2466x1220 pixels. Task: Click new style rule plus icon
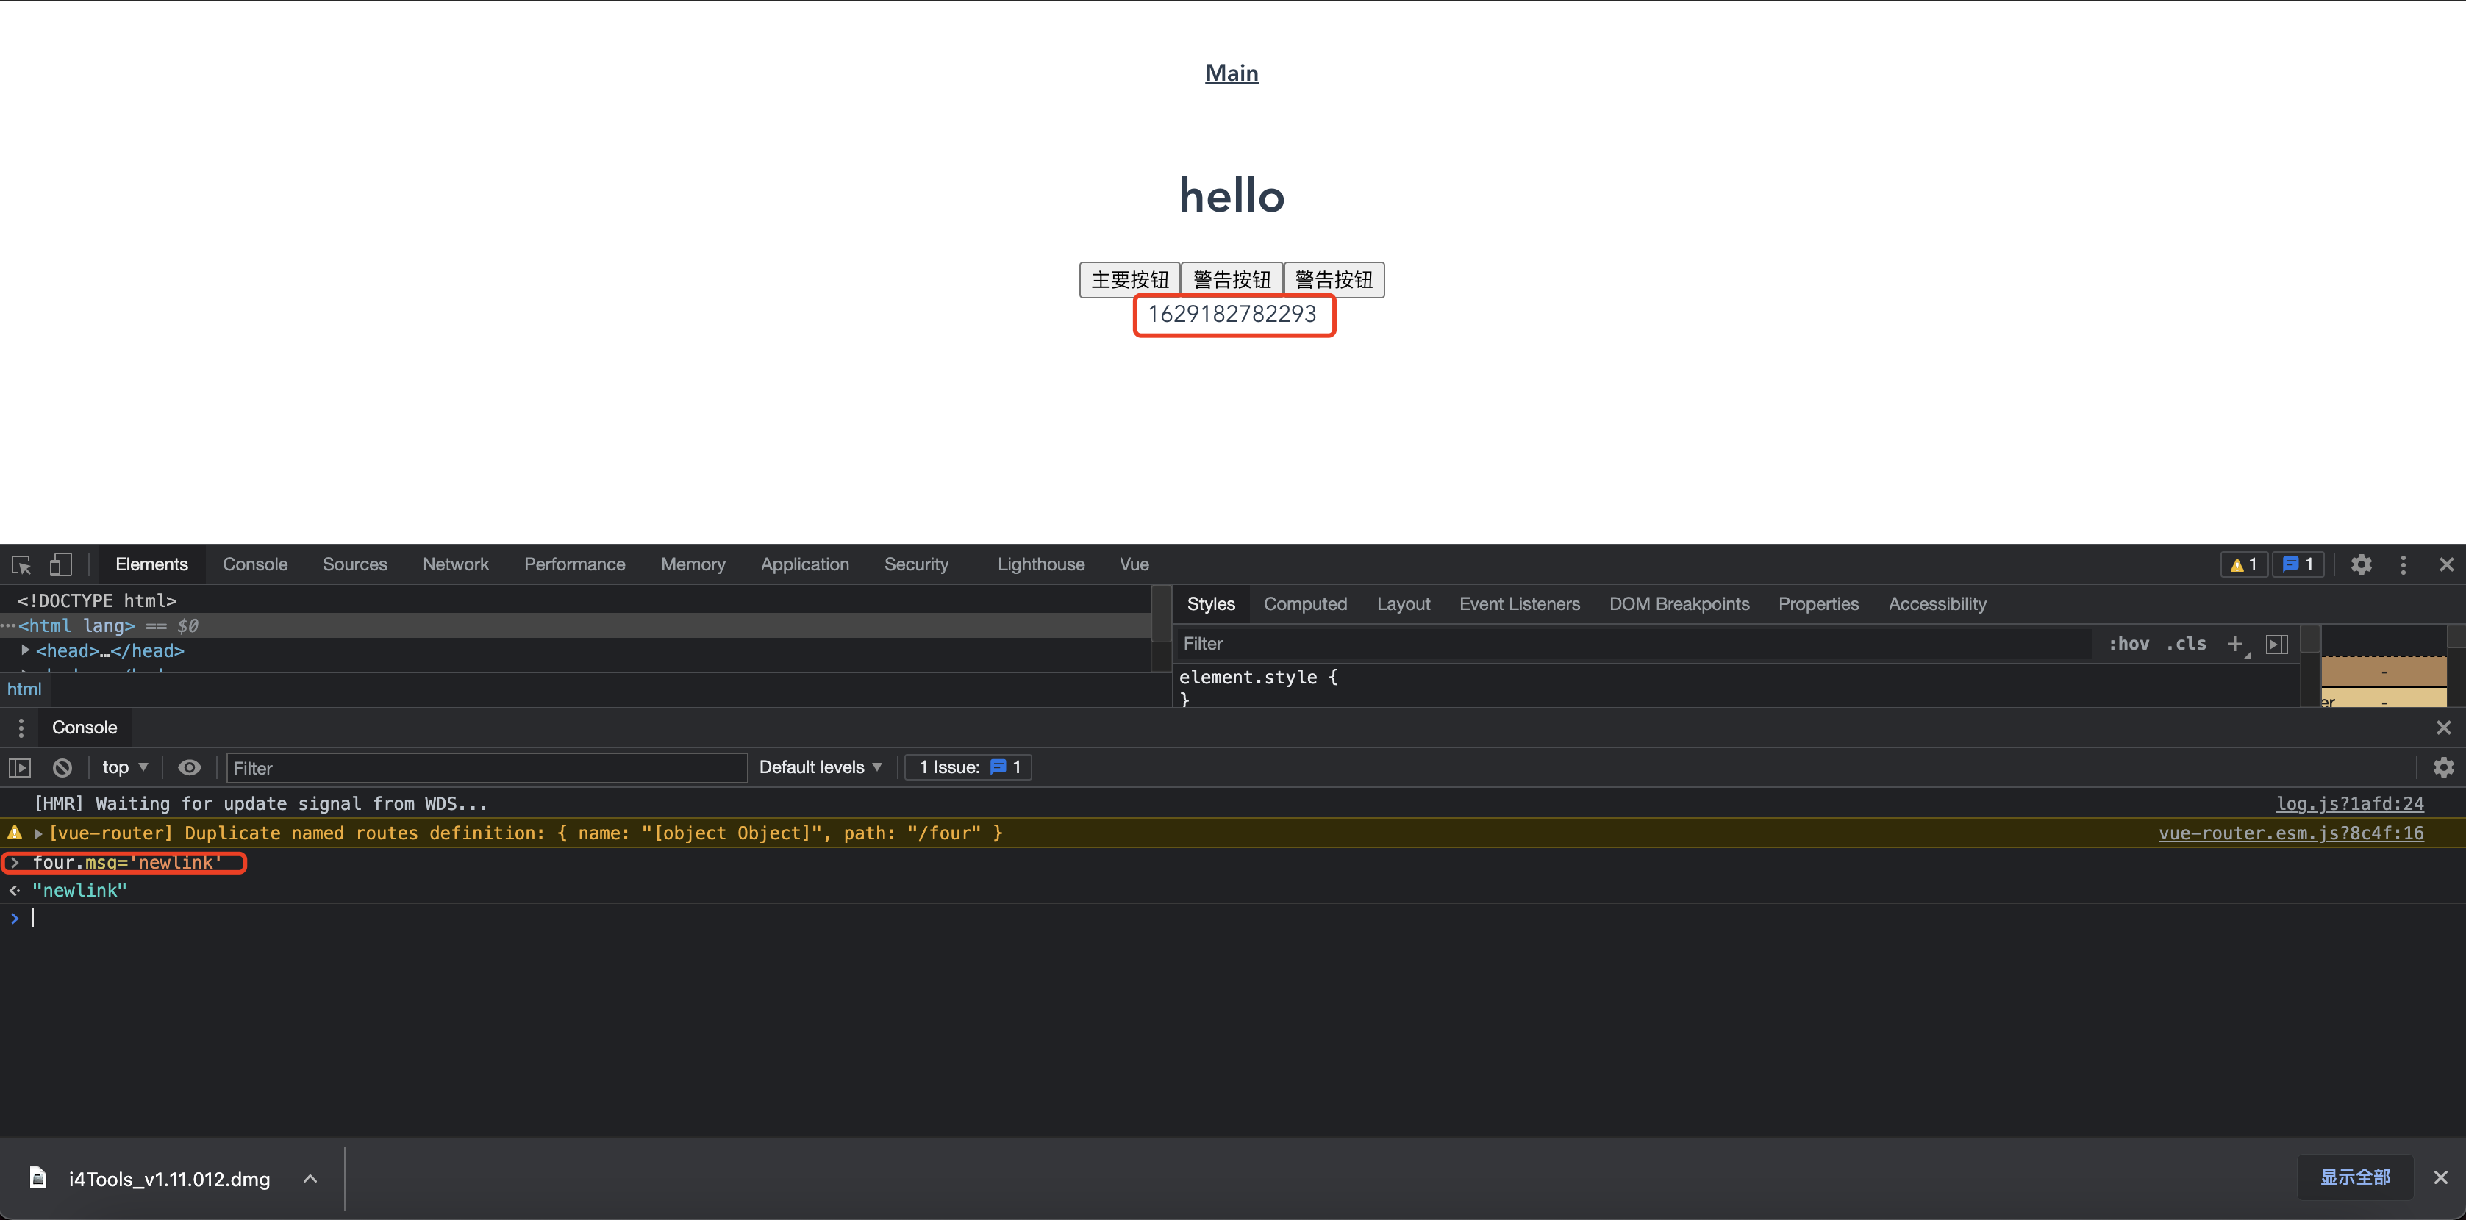pyautogui.click(x=2234, y=644)
